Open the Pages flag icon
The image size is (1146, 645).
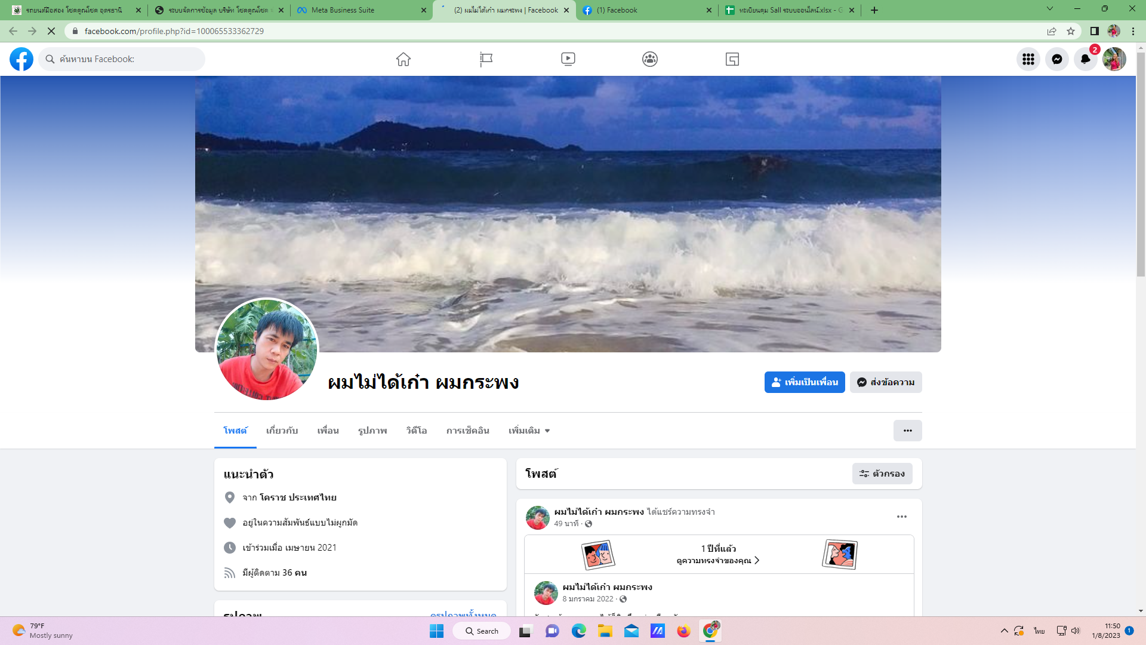[486, 59]
